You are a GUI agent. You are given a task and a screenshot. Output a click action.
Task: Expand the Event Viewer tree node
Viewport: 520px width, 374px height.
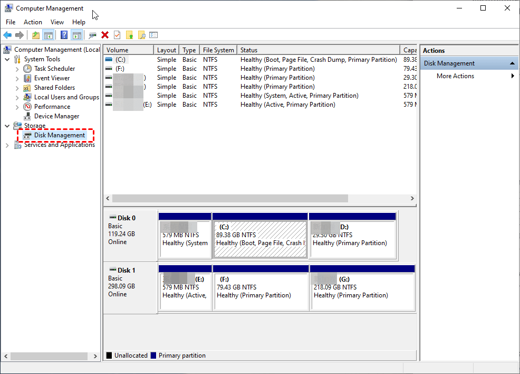pyautogui.click(x=17, y=78)
